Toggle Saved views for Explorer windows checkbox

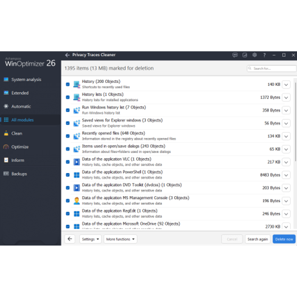pos(67,123)
